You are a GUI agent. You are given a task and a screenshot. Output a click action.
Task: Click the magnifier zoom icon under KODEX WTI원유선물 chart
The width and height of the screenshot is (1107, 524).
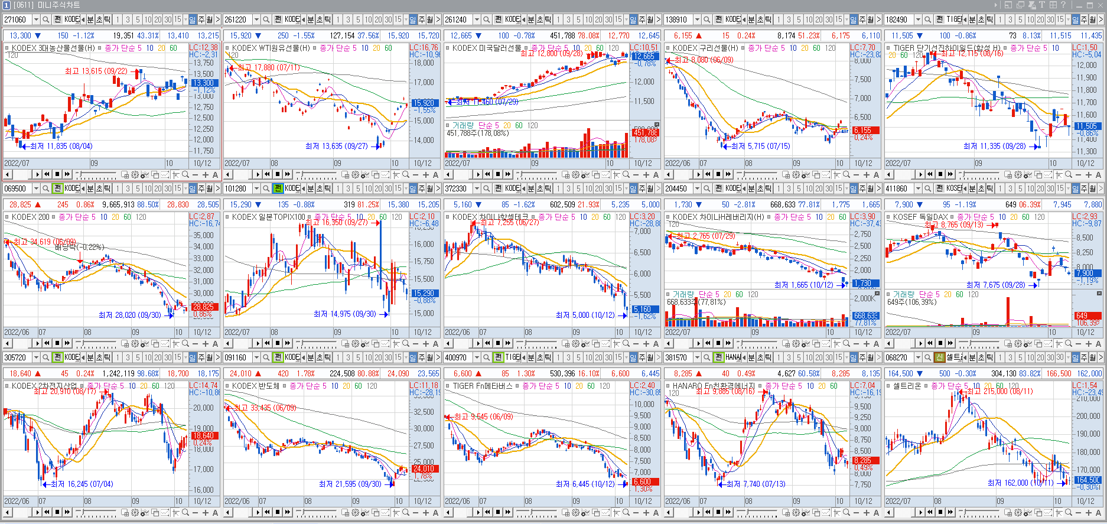pyautogui.click(x=405, y=174)
